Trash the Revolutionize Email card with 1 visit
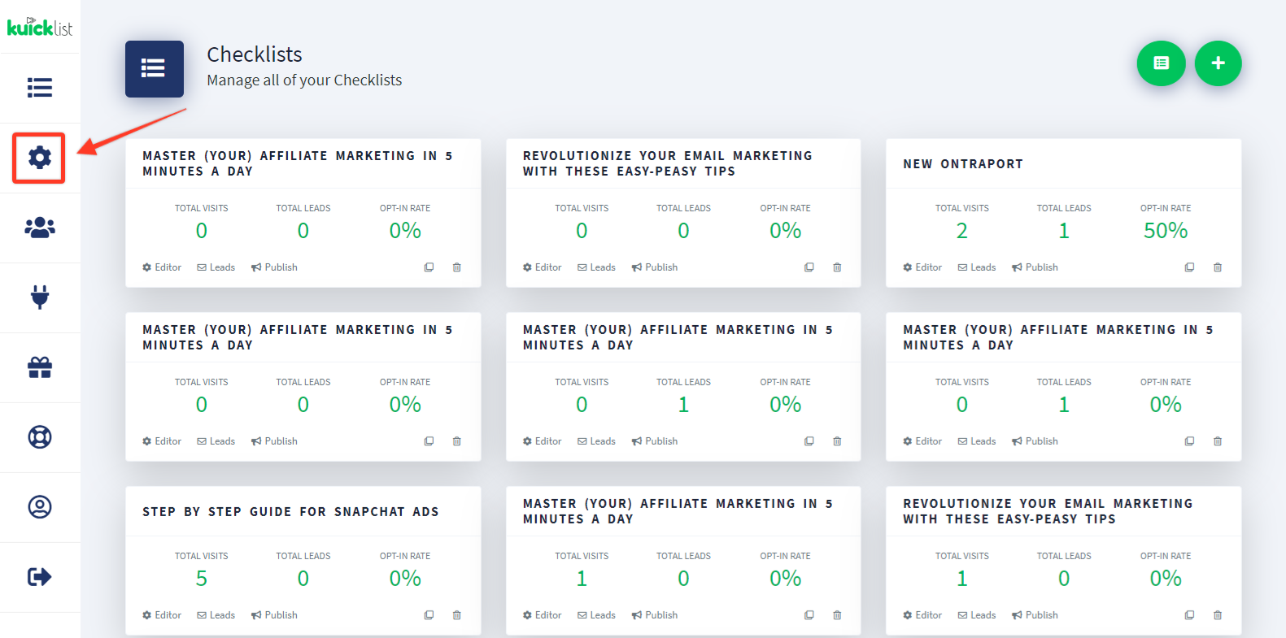This screenshot has height=638, width=1286. [x=1218, y=615]
